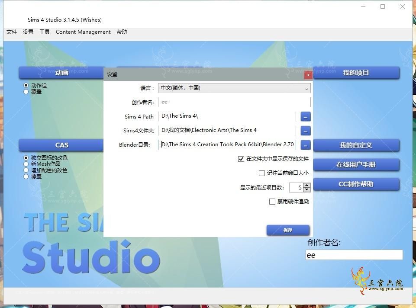The image size is (416, 308).
Task: Click the 创作者名 field in settings dialog
Action: [234, 102]
